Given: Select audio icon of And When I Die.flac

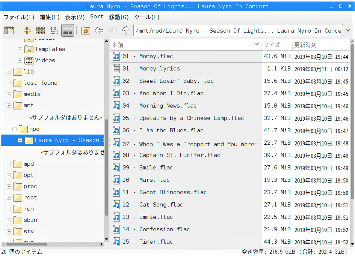Looking at the screenshot, I should click(116, 93).
